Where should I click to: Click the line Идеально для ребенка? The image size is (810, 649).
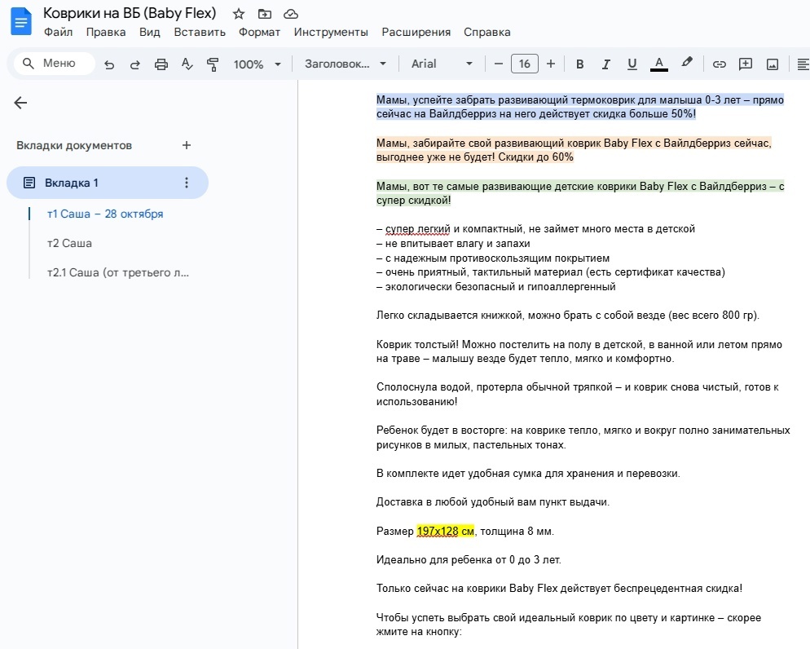[x=469, y=559]
